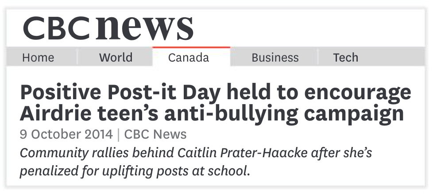Viewport: 433px width, 194px height.
Task: Go to the Business tab
Action: coord(275,58)
